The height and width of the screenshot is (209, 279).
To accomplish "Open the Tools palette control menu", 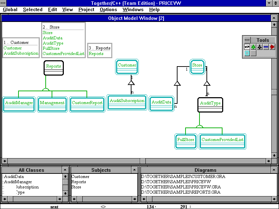I will [x=247, y=40].
